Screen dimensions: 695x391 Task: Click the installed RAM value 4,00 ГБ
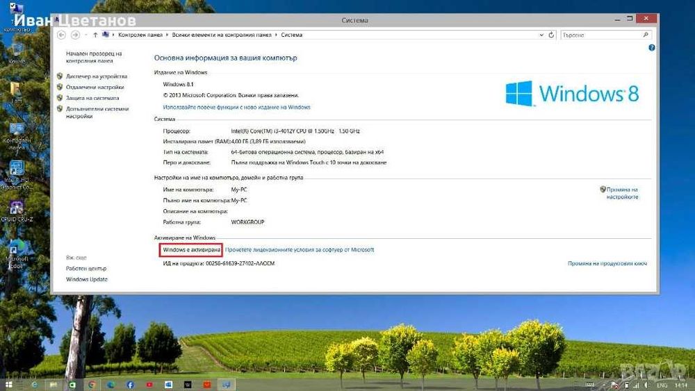(x=268, y=142)
